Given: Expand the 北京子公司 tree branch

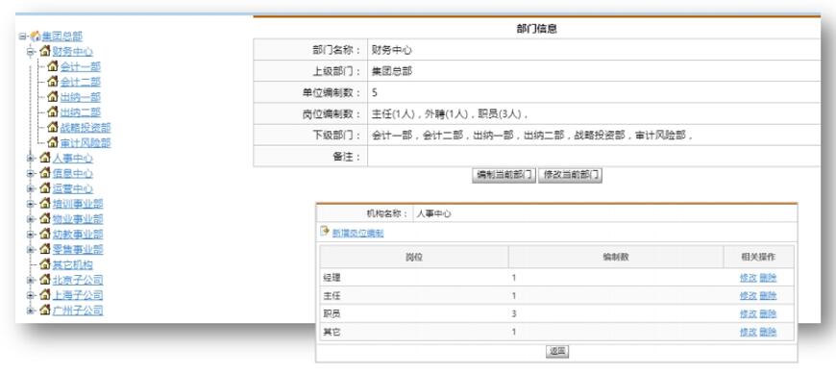Looking at the screenshot, I should point(31,280).
